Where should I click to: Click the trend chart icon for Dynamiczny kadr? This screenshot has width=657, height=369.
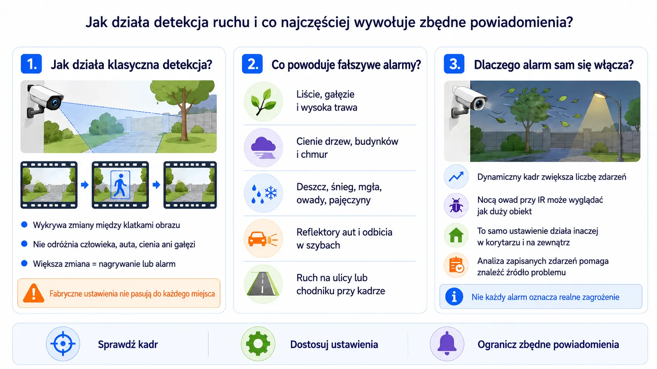coord(456,177)
